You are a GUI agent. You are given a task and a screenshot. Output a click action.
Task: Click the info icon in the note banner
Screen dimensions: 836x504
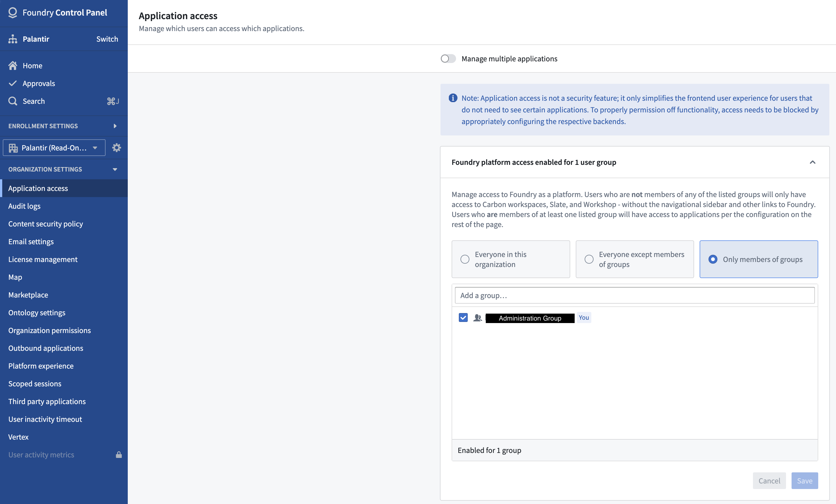click(453, 98)
